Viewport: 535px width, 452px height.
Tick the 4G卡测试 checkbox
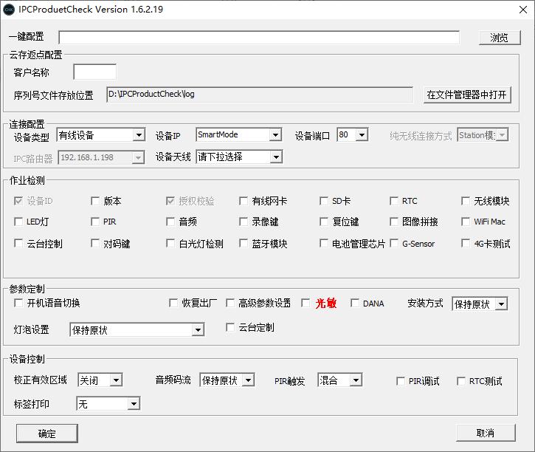click(466, 244)
